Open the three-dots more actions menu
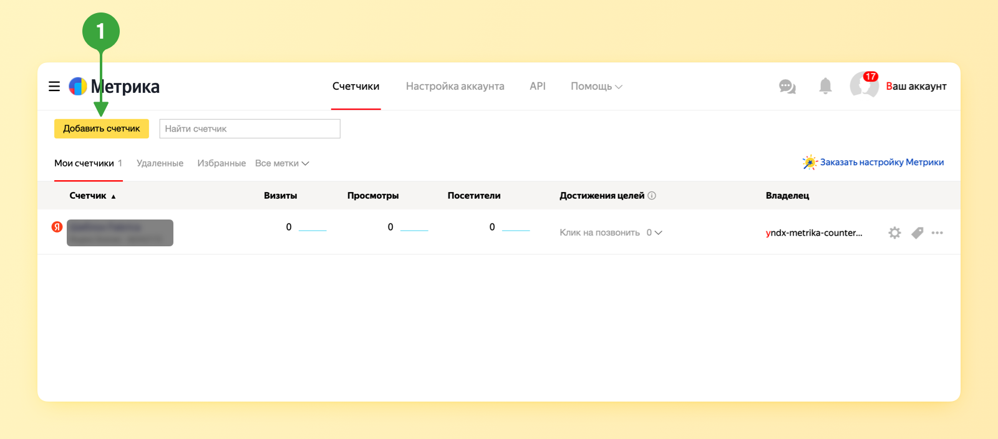Viewport: 998px width, 439px height. (x=937, y=233)
